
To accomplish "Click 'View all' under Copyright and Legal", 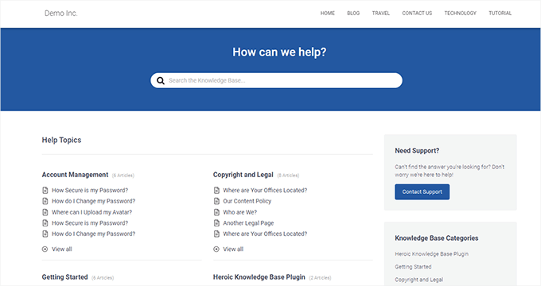I will (233, 249).
